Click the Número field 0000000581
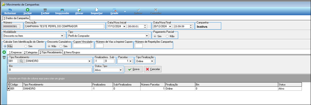Image resolution: width=311 pixels, height=105 pixels. click(x=12, y=26)
